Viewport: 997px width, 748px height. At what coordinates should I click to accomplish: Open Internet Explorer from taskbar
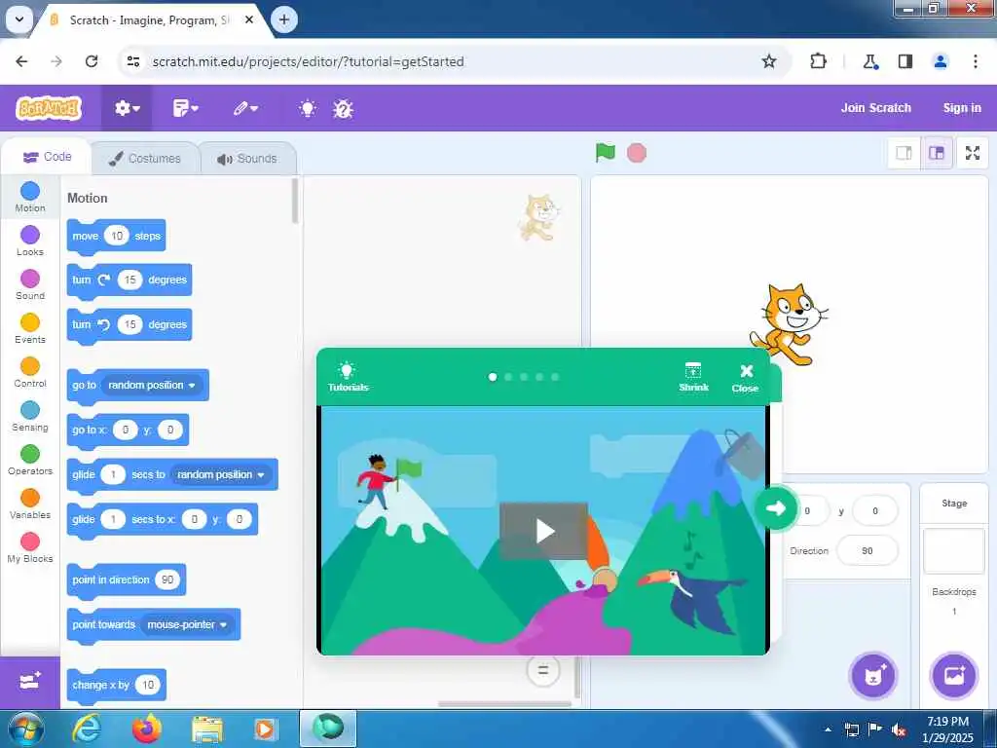tap(86, 729)
